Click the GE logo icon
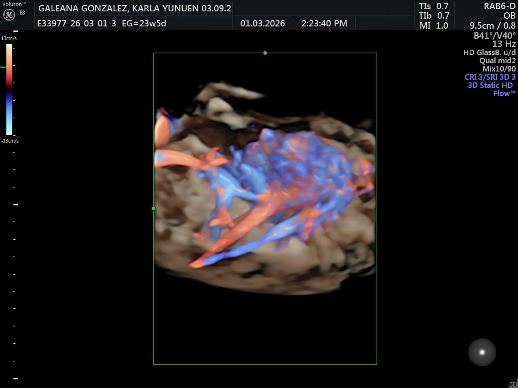This screenshot has width=518, height=388. [x=9, y=15]
